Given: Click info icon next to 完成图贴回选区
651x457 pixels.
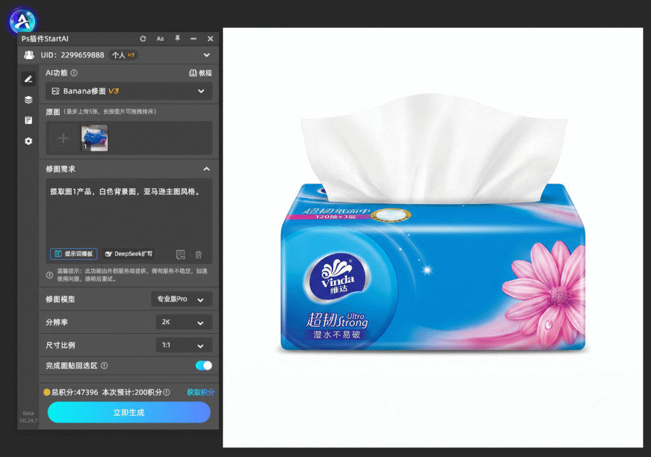Looking at the screenshot, I should click(x=104, y=365).
